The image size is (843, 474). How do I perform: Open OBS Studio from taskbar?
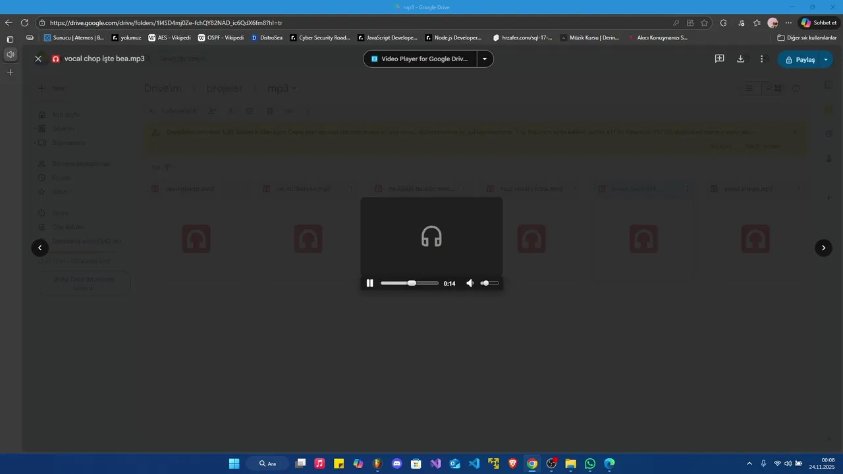551,463
